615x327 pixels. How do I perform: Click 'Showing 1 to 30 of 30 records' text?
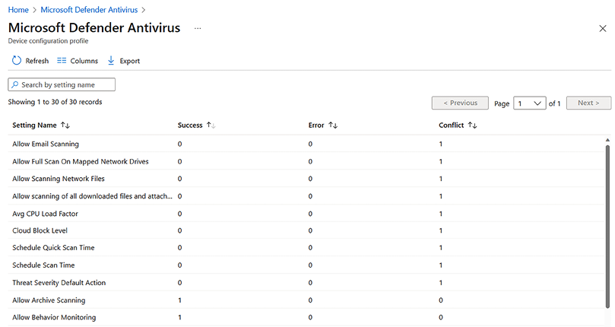[x=55, y=102]
